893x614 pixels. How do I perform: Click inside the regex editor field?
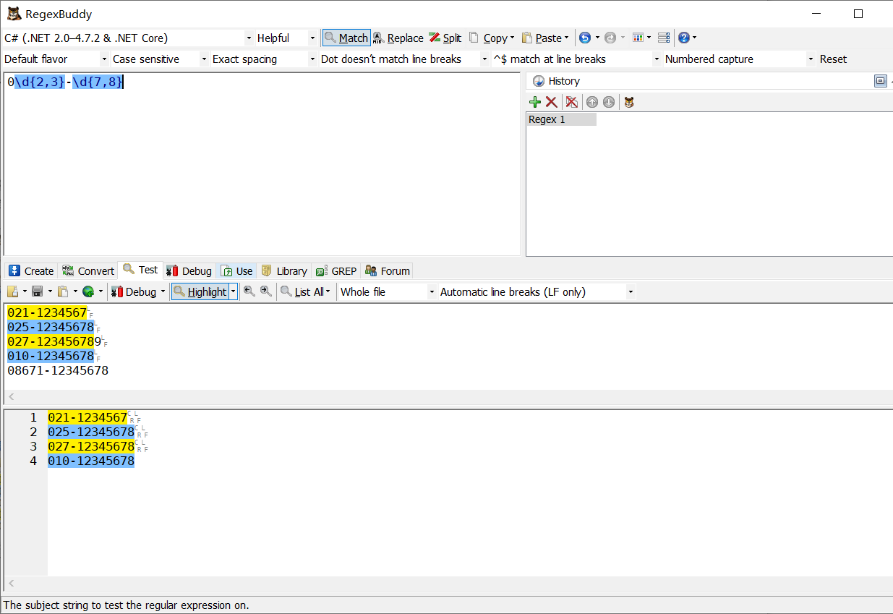click(262, 164)
